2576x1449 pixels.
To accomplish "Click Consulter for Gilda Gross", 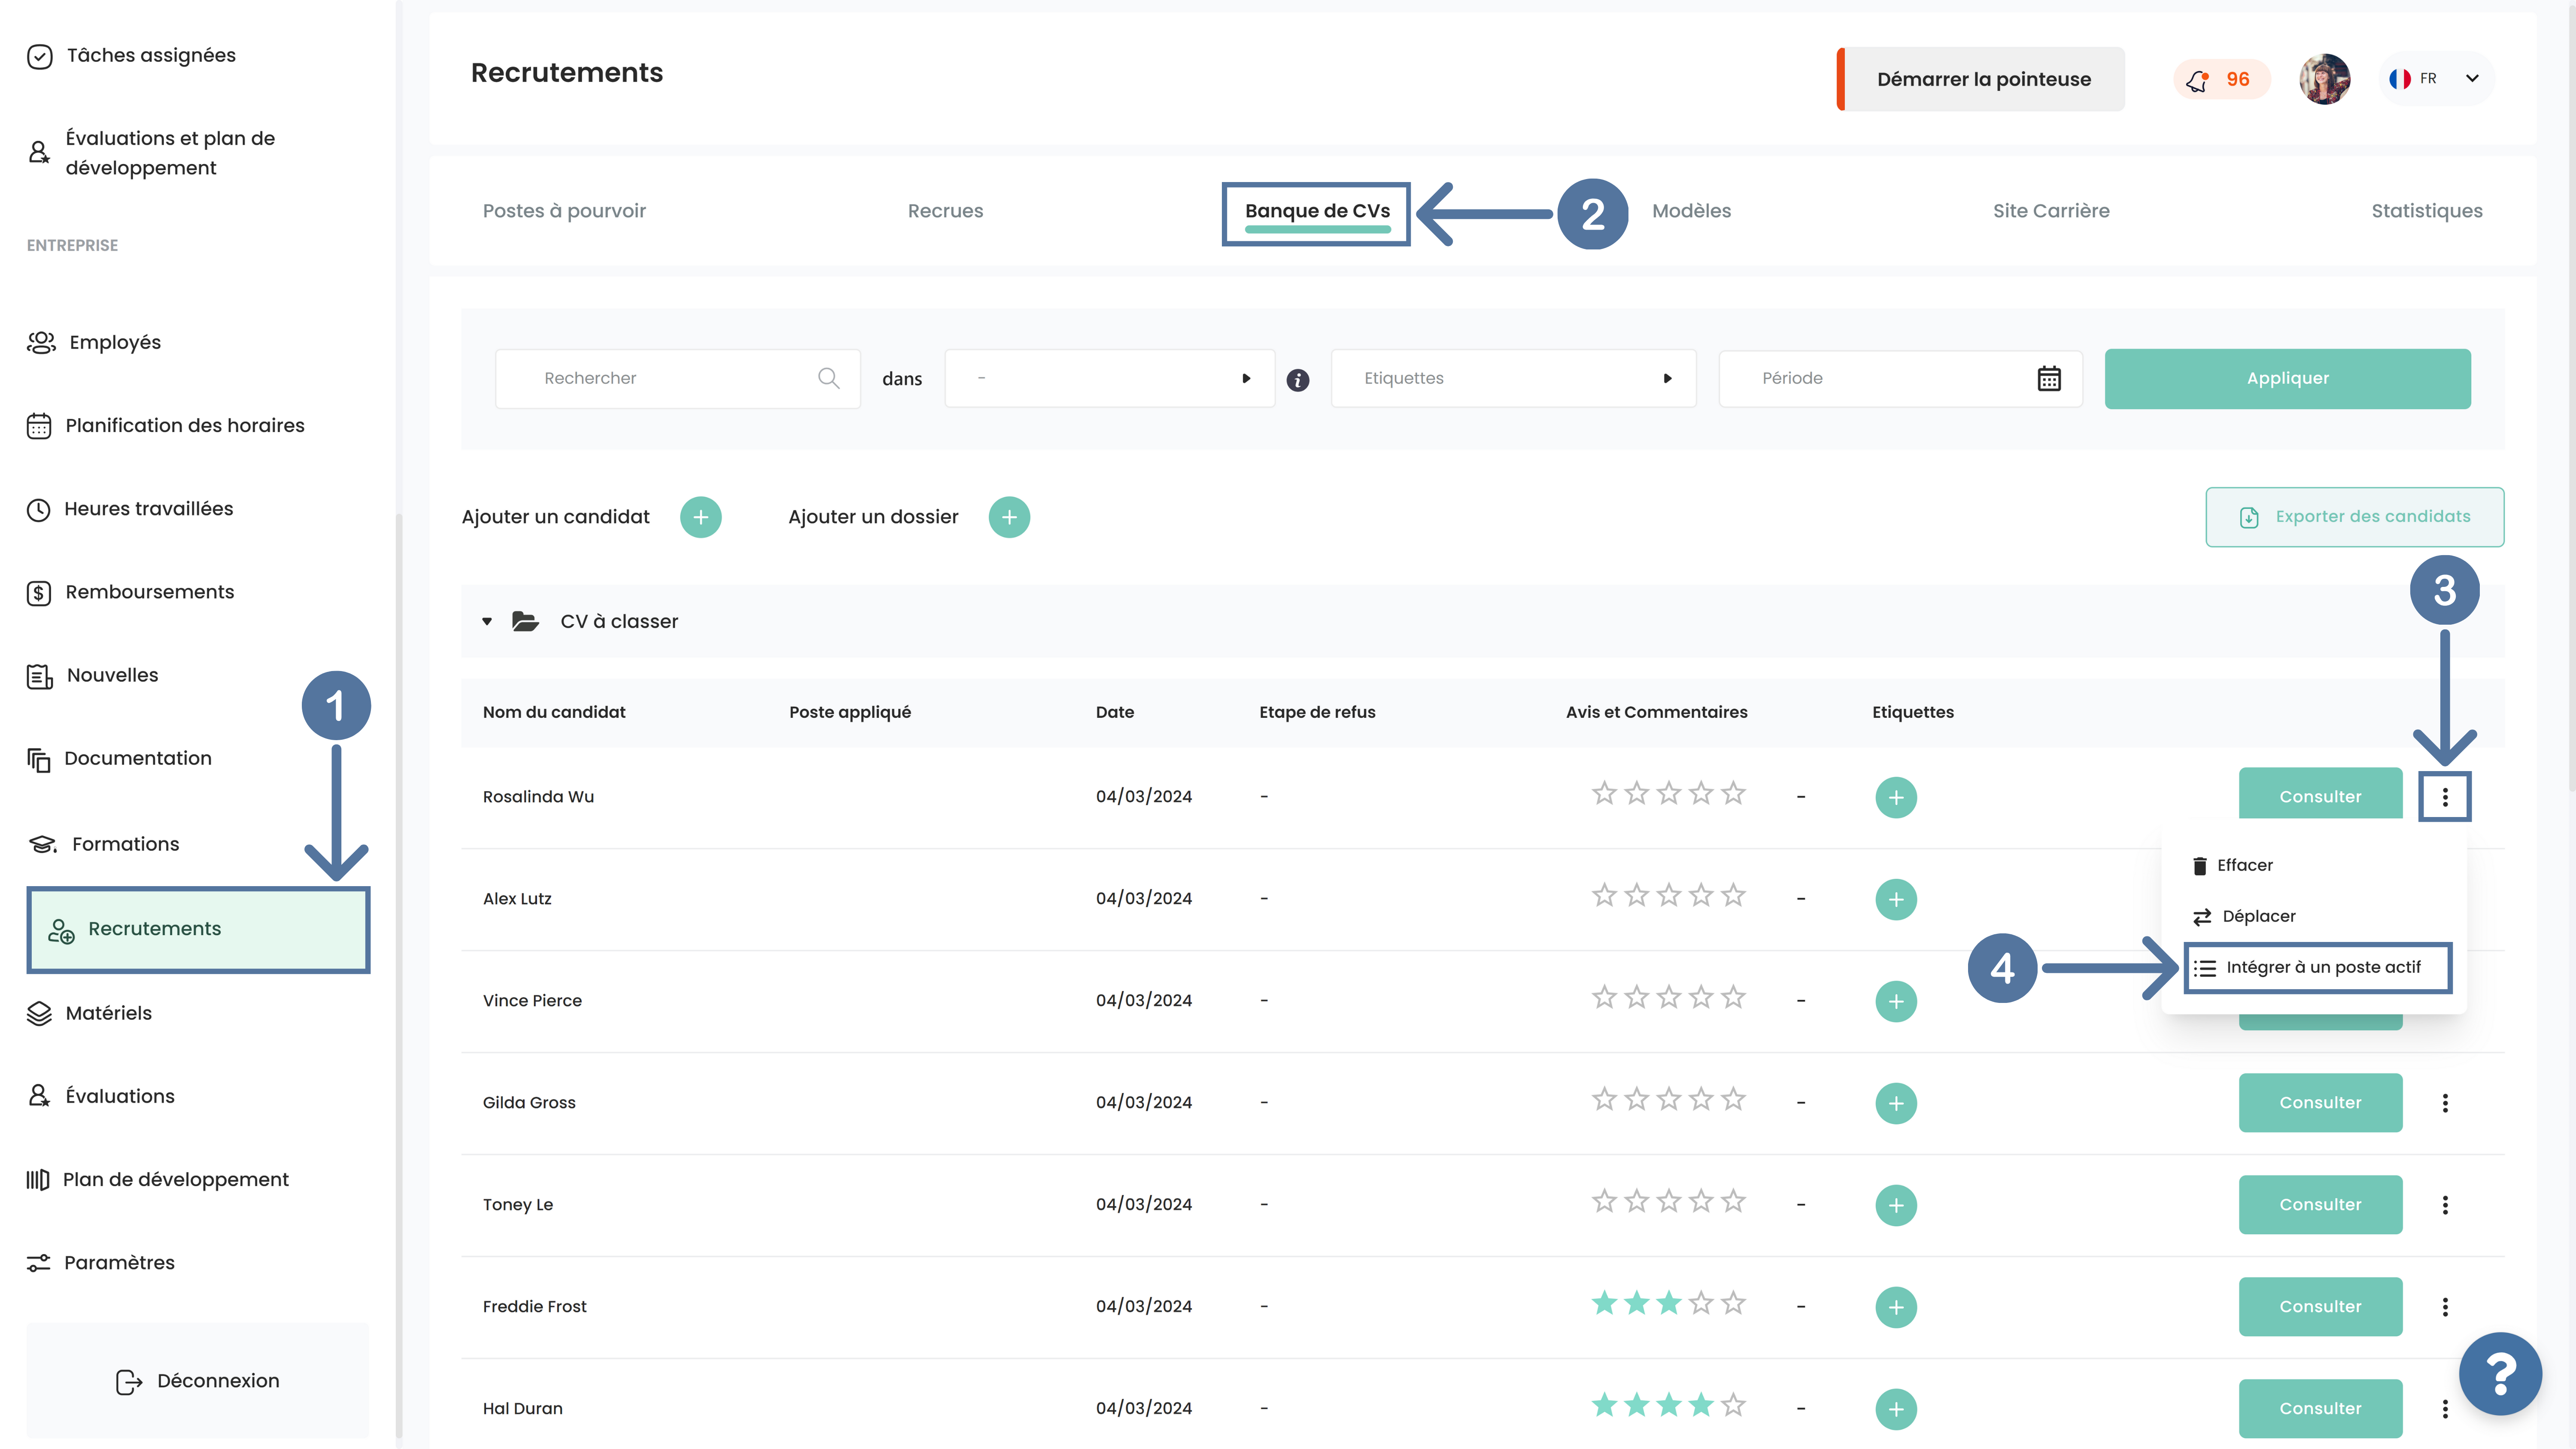I will pyautogui.click(x=2320, y=1103).
